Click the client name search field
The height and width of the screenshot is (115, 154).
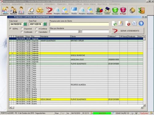point(79,24)
